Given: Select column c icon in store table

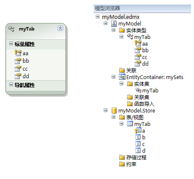Looking at the screenshot, I should tap(138, 144).
